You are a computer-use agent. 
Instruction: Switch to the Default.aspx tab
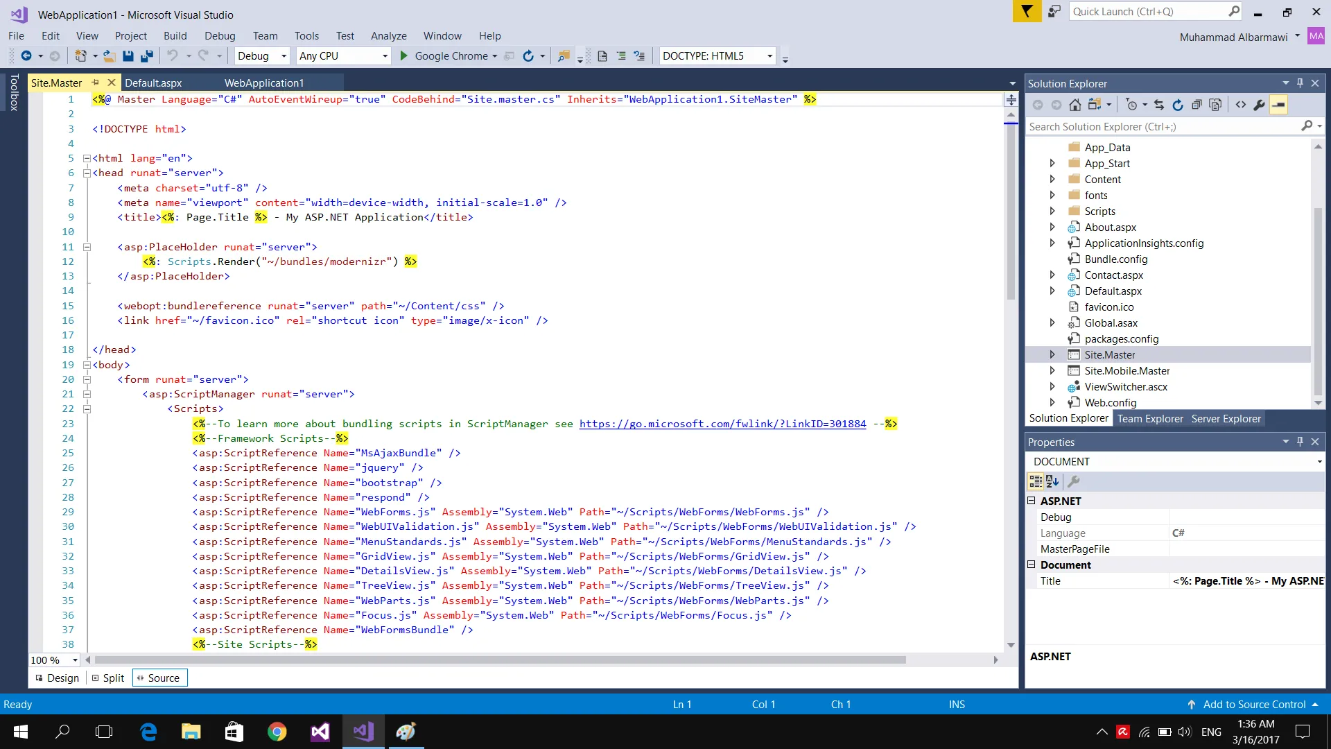(x=153, y=83)
